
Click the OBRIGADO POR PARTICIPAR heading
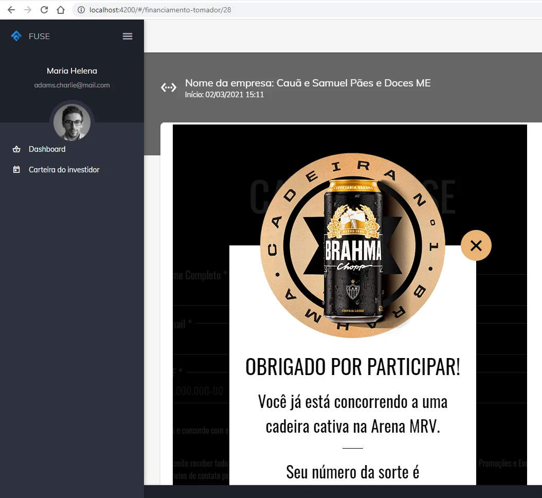coord(353,367)
